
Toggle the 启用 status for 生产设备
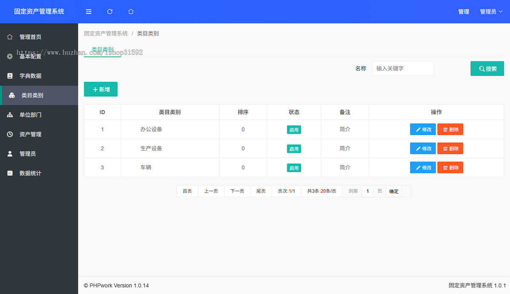pyautogui.click(x=294, y=148)
